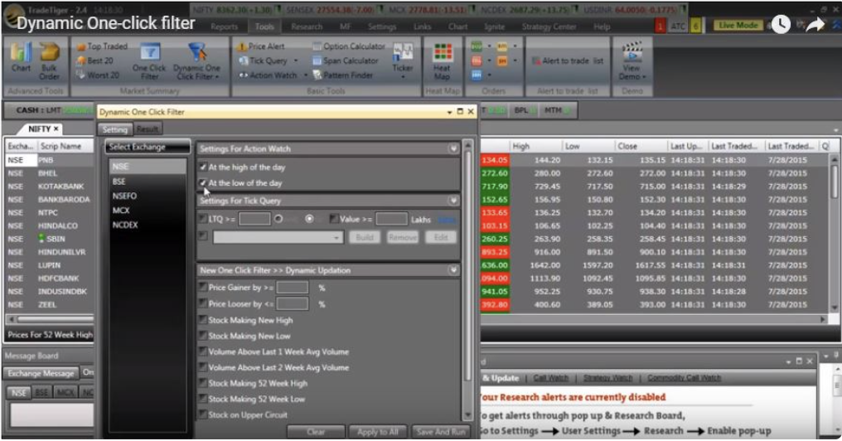842x441 pixels.
Task: Collapse the 'Settings For Action Watch' section
Action: coord(453,149)
